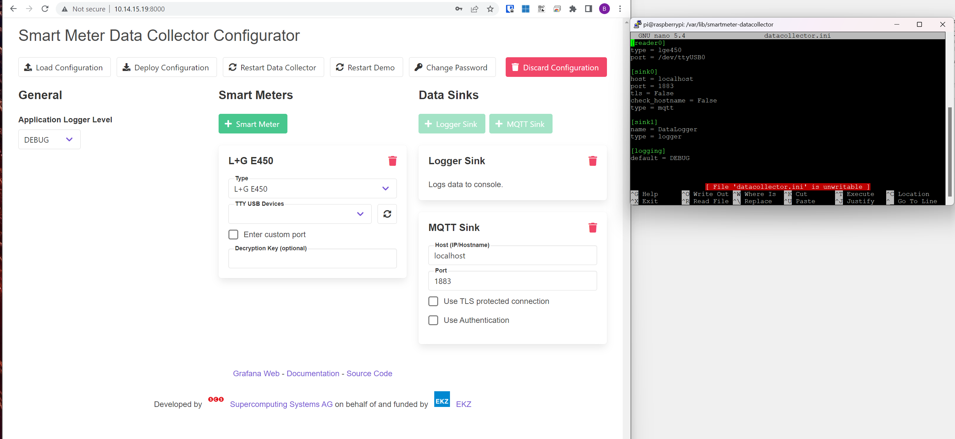Open Application Logger Level DEBUG dropdown
This screenshot has width=955, height=439.
click(x=49, y=140)
